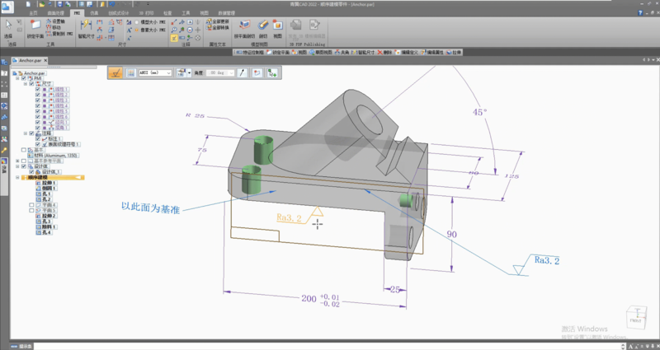The image size is (660, 350).
Task: Toggle the 注释 (Annotation) node checkbox
Action: pyautogui.click(x=31, y=133)
